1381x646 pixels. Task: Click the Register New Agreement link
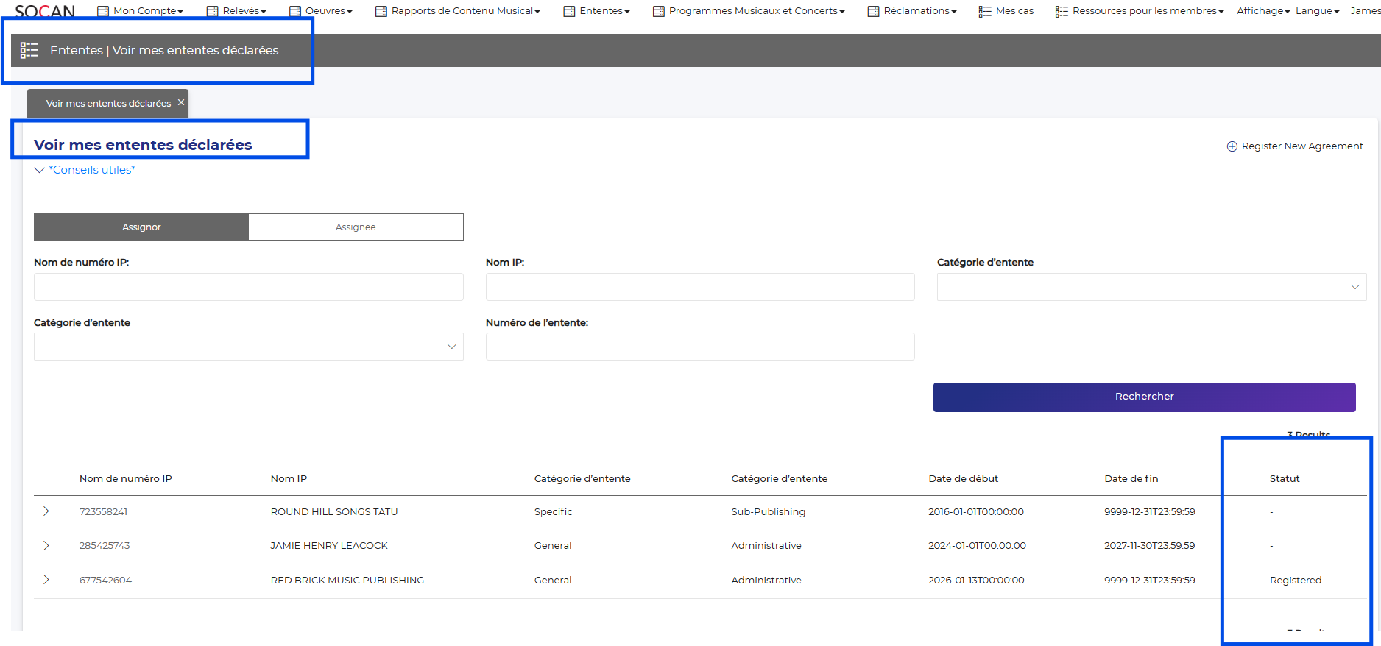click(x=1301, y=146)
